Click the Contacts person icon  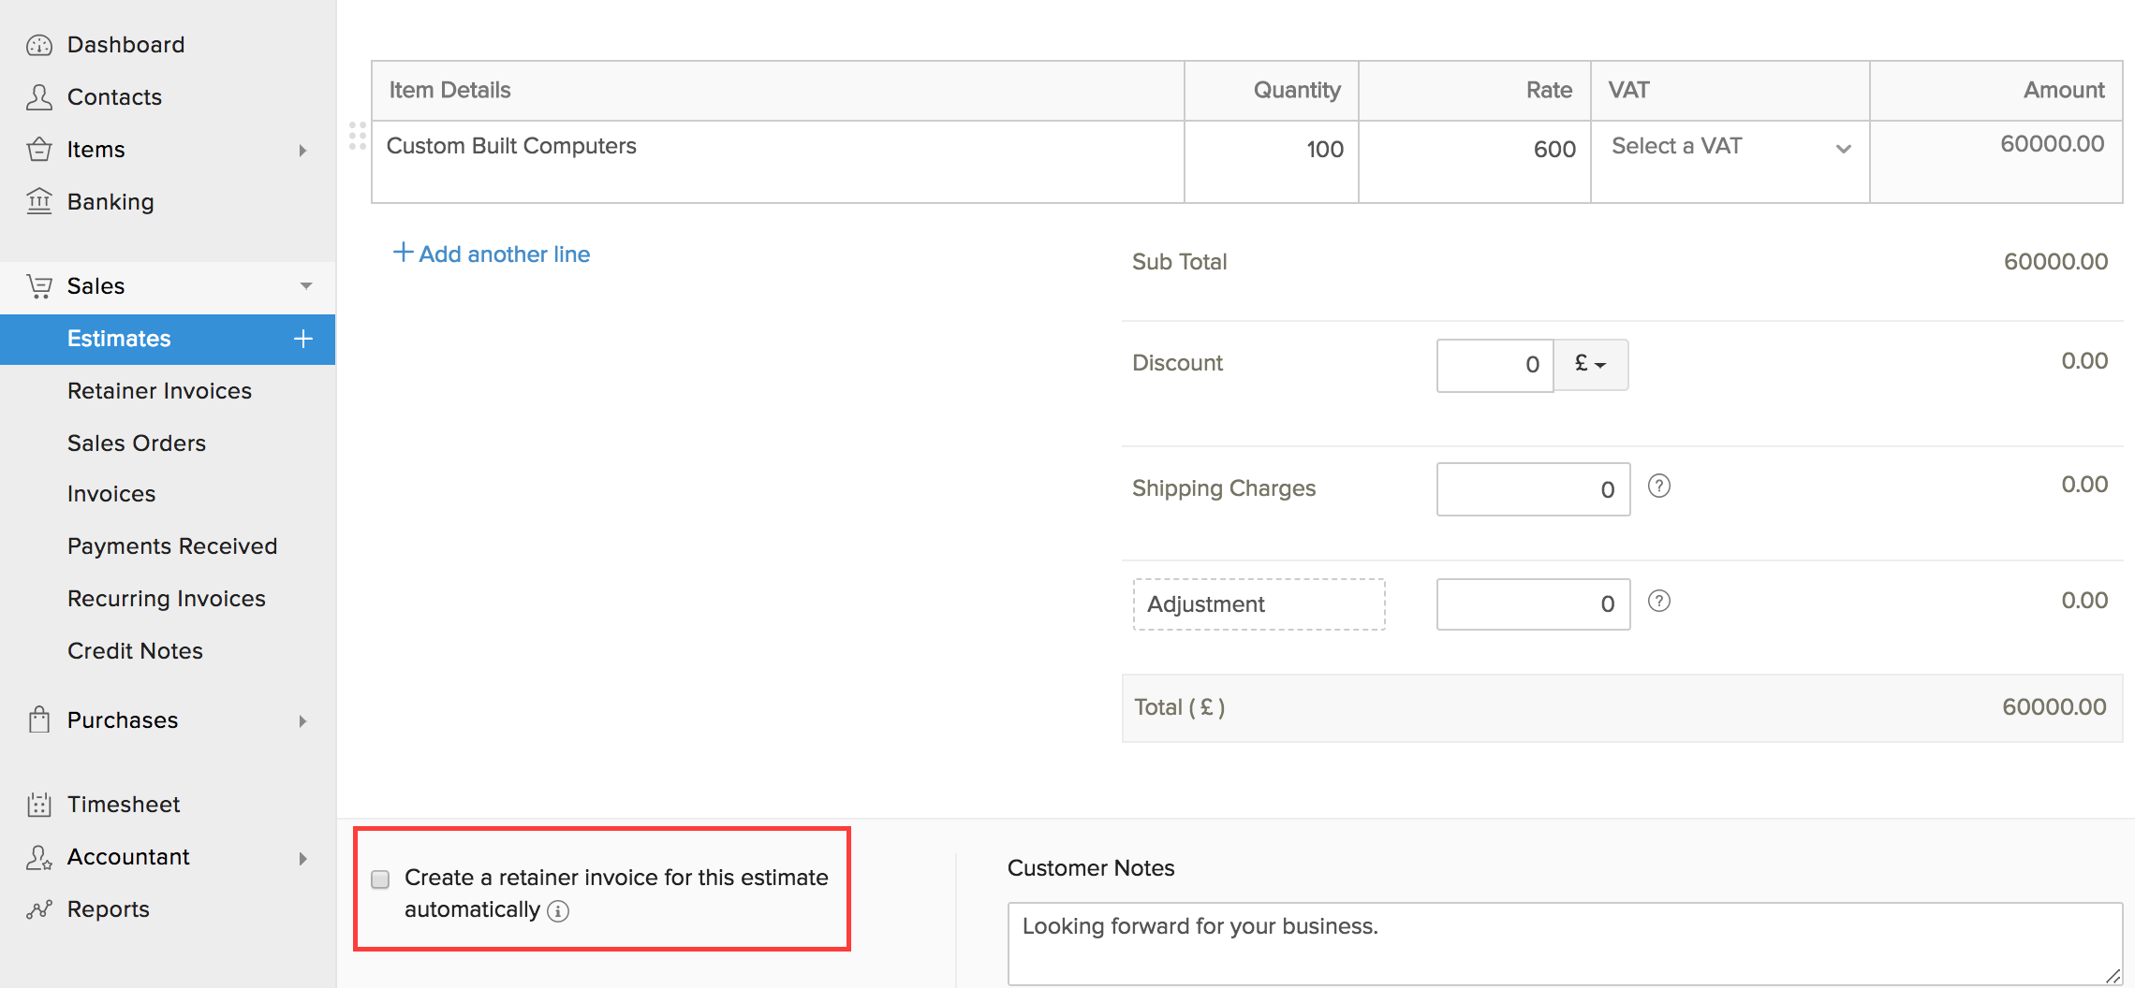coord(39,97)
